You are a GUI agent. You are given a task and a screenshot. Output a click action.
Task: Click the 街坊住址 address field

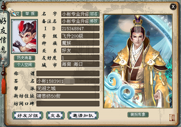[68, 96]
